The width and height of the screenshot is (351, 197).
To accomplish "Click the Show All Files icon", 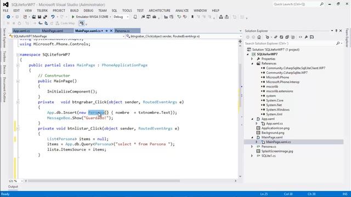I will 293,37.
